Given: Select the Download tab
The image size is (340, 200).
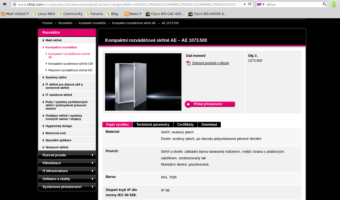Looking at the screenshot, I should coord(209,125).
